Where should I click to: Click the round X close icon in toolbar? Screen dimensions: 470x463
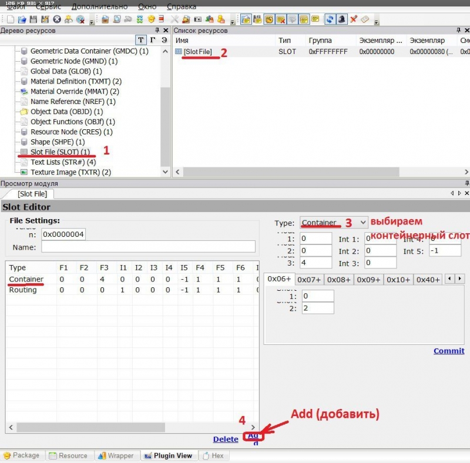(x=57, y=19)
